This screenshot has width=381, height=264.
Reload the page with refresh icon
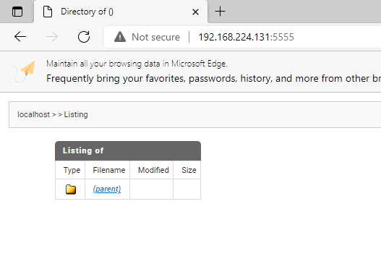point(84,37)
